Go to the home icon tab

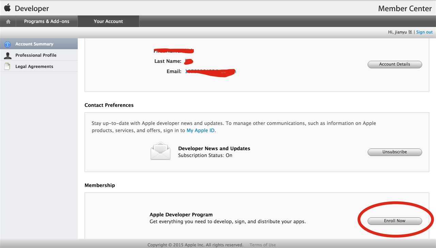click(8, 21)
